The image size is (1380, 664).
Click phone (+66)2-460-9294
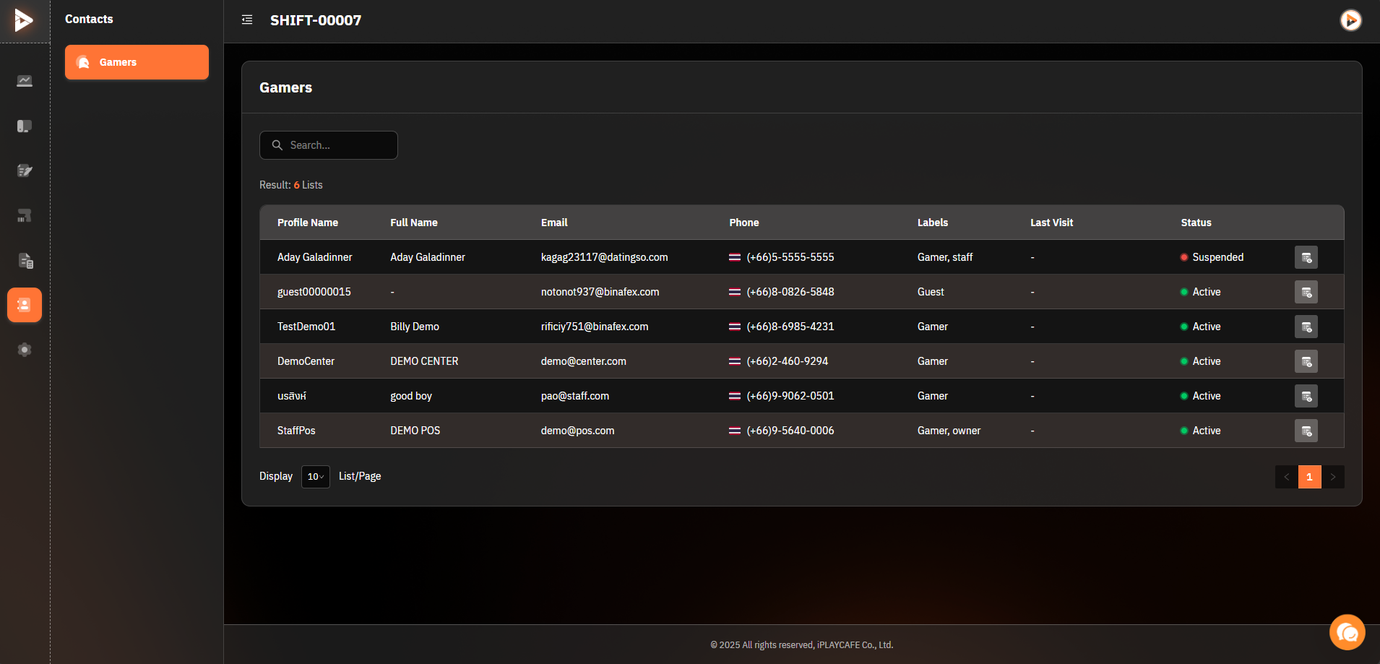788,361
